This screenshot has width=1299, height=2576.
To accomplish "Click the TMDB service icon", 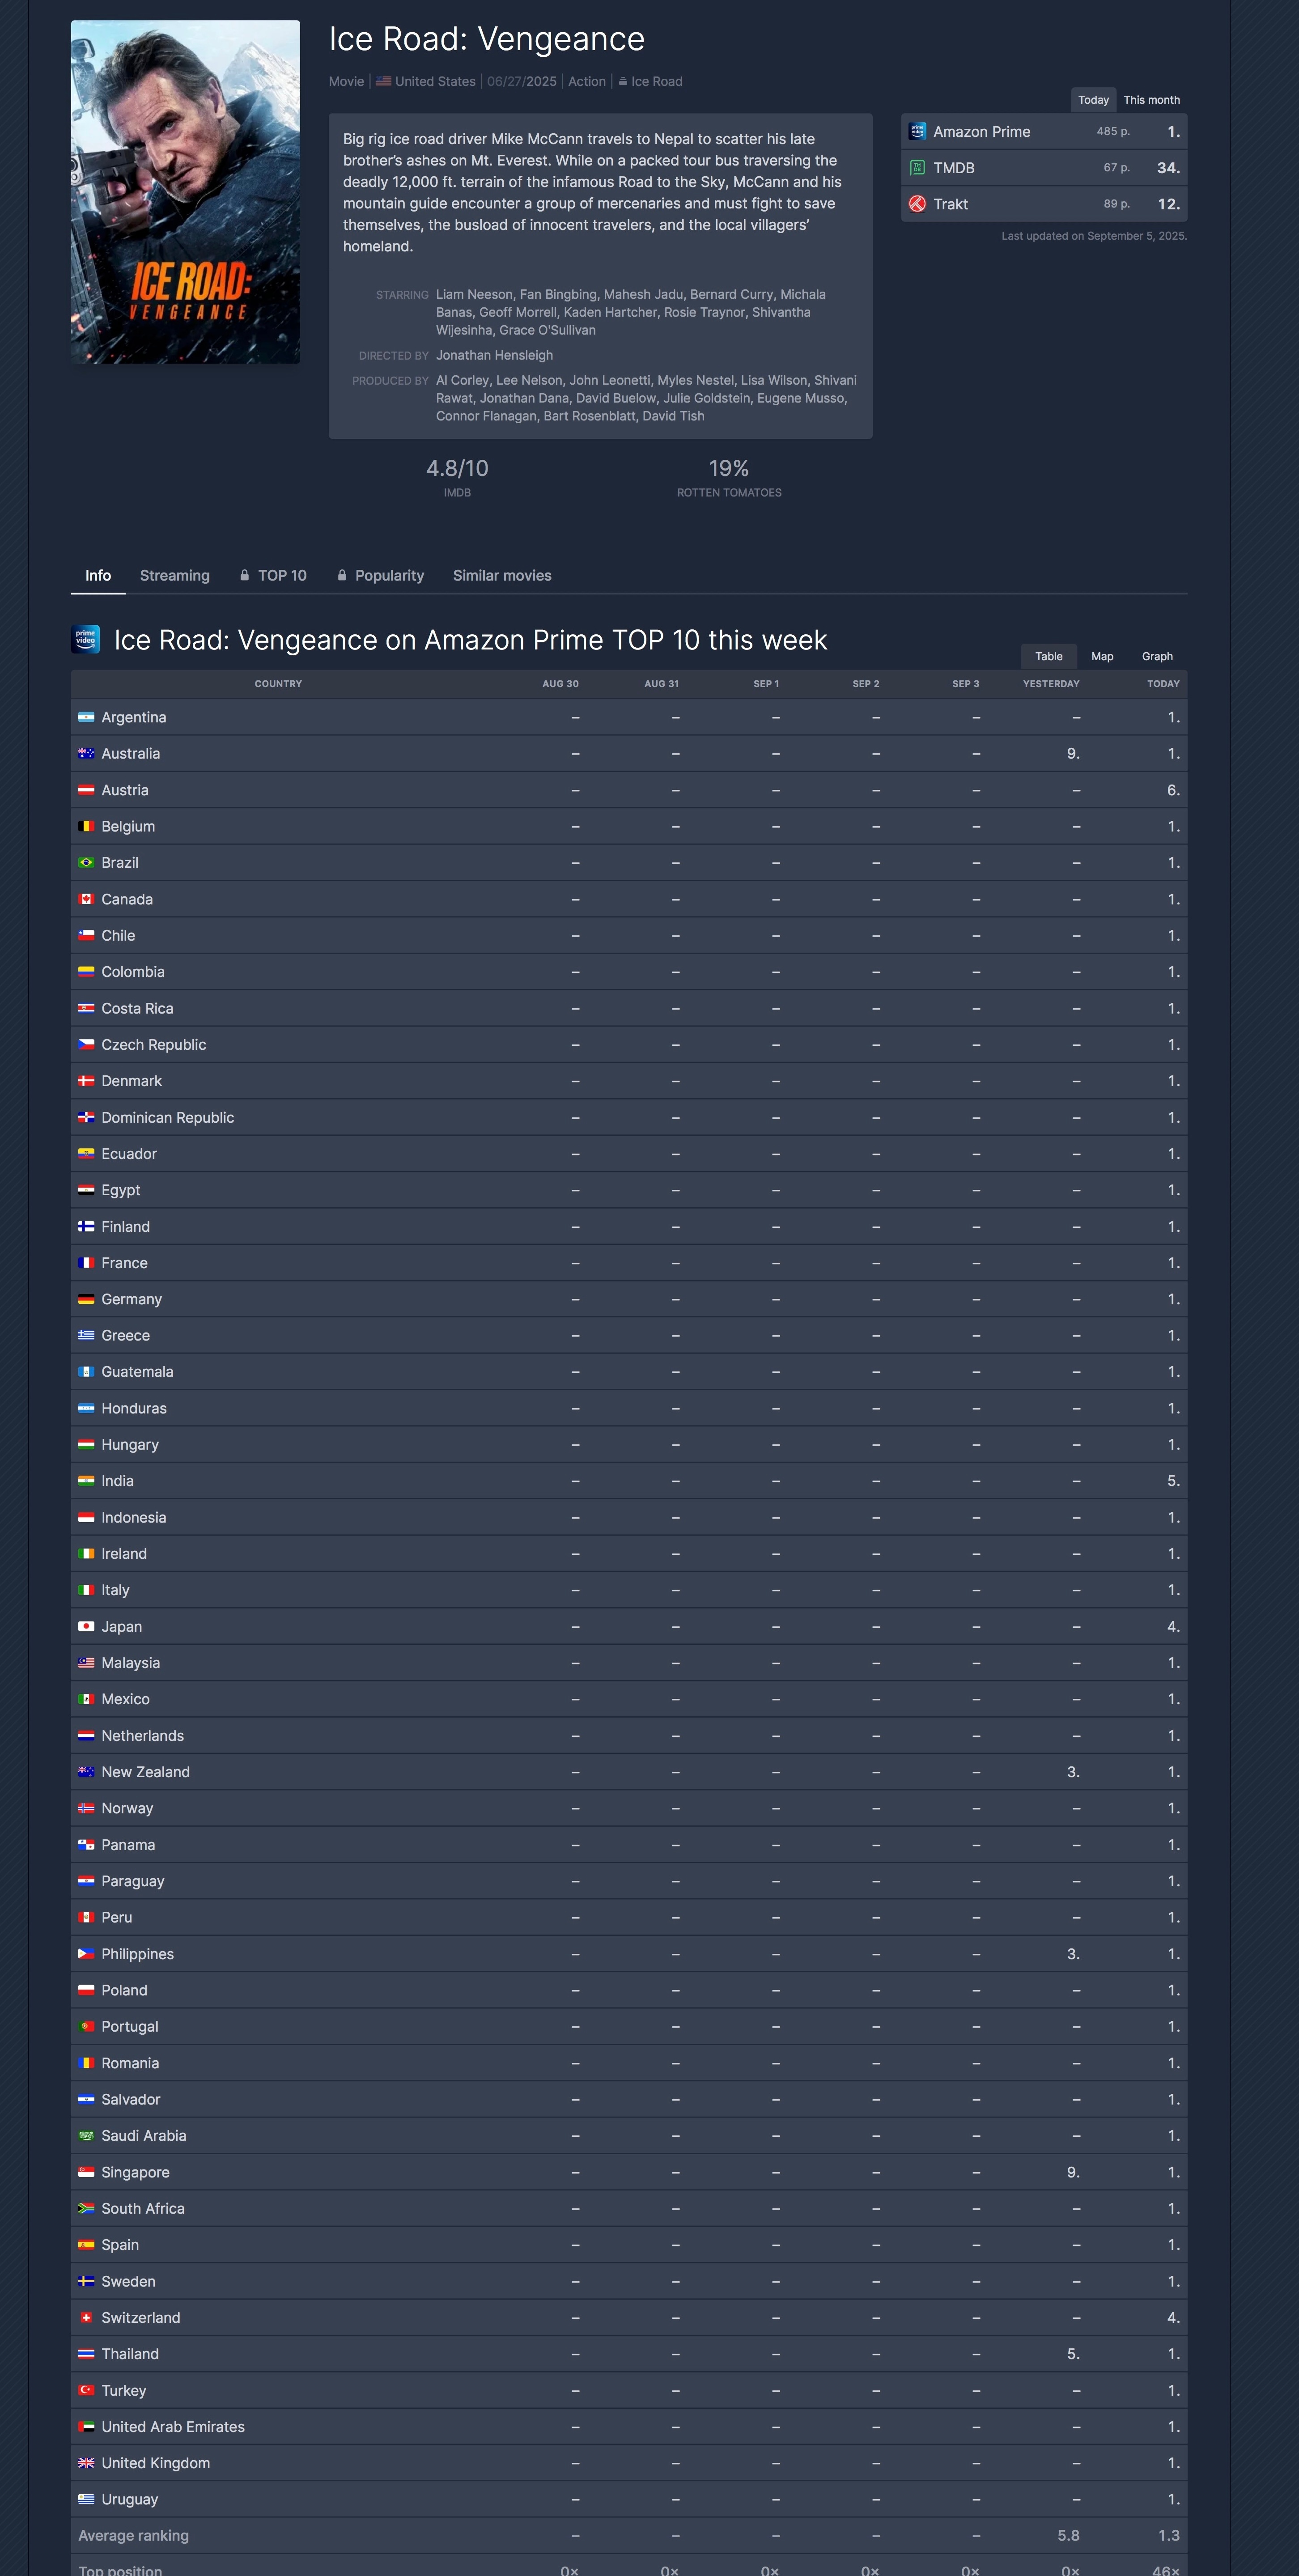I will [x=917, y=168].
